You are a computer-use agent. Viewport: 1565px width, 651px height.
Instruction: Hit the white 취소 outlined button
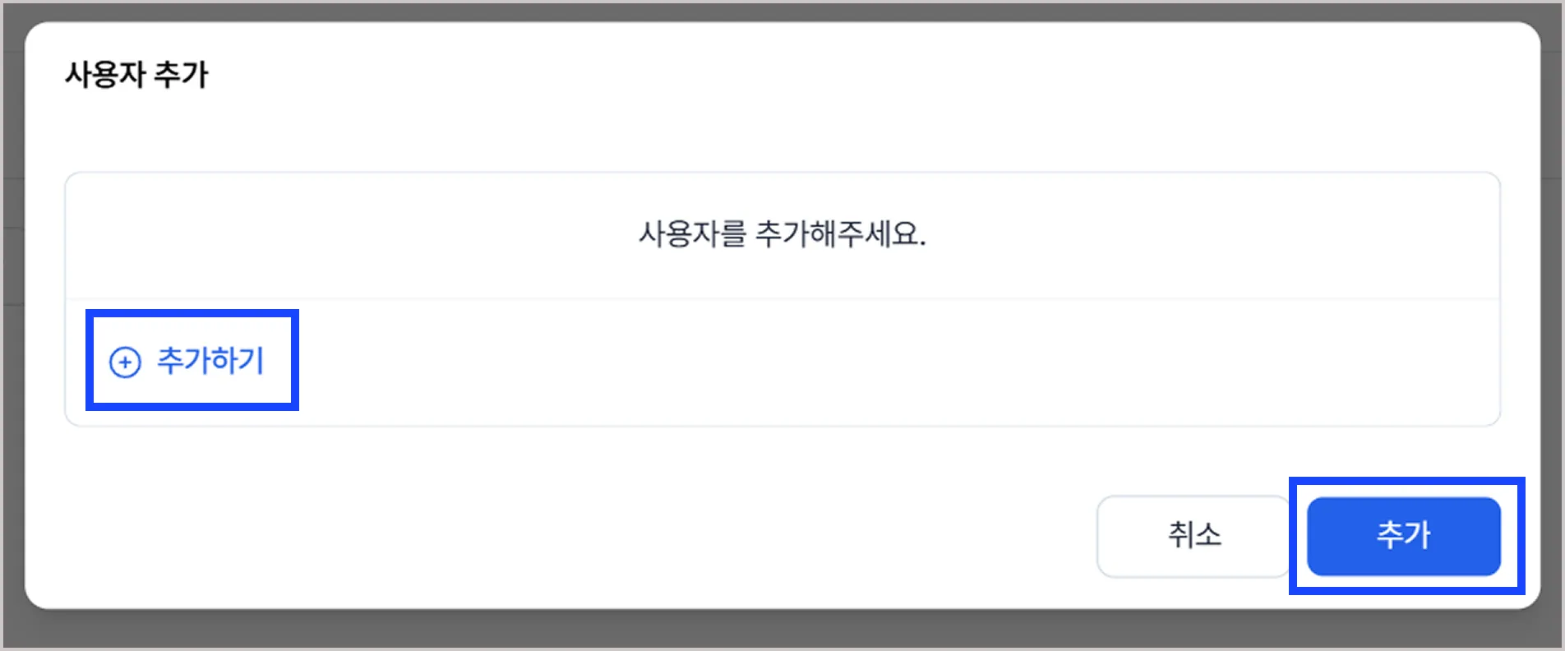point(1193,536)
